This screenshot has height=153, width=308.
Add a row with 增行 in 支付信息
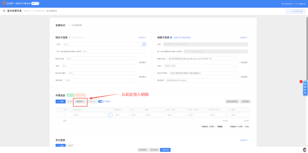(x=61, y=146)
